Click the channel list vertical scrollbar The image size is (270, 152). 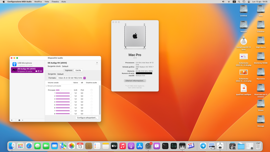(100, 100)
